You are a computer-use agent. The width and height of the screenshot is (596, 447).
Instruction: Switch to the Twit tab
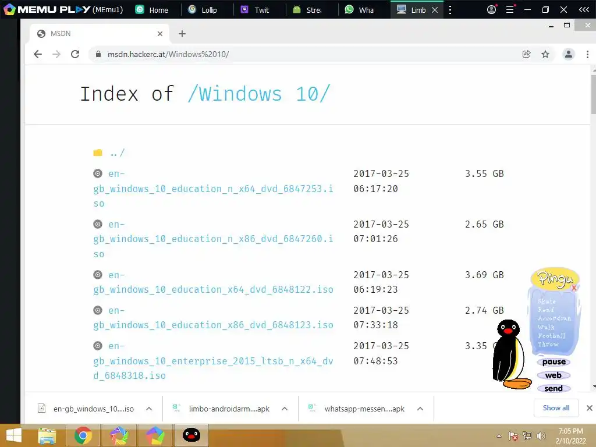[255, 10]
